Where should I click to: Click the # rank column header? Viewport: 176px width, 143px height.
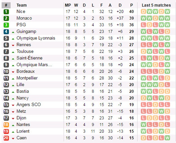6,5
